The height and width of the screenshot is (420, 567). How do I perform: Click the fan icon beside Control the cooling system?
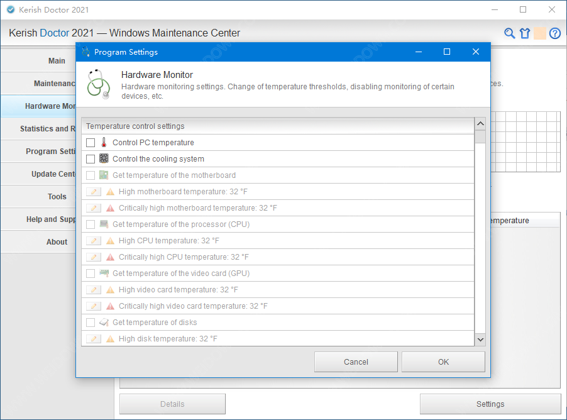point(104,158)
